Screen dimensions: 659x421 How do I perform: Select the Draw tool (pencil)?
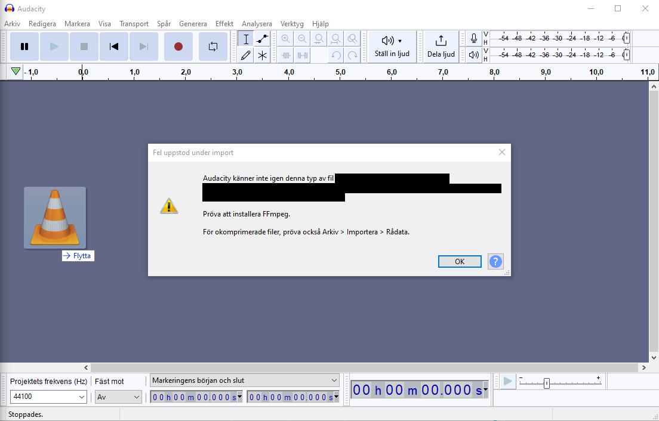(x=245, y=55)
